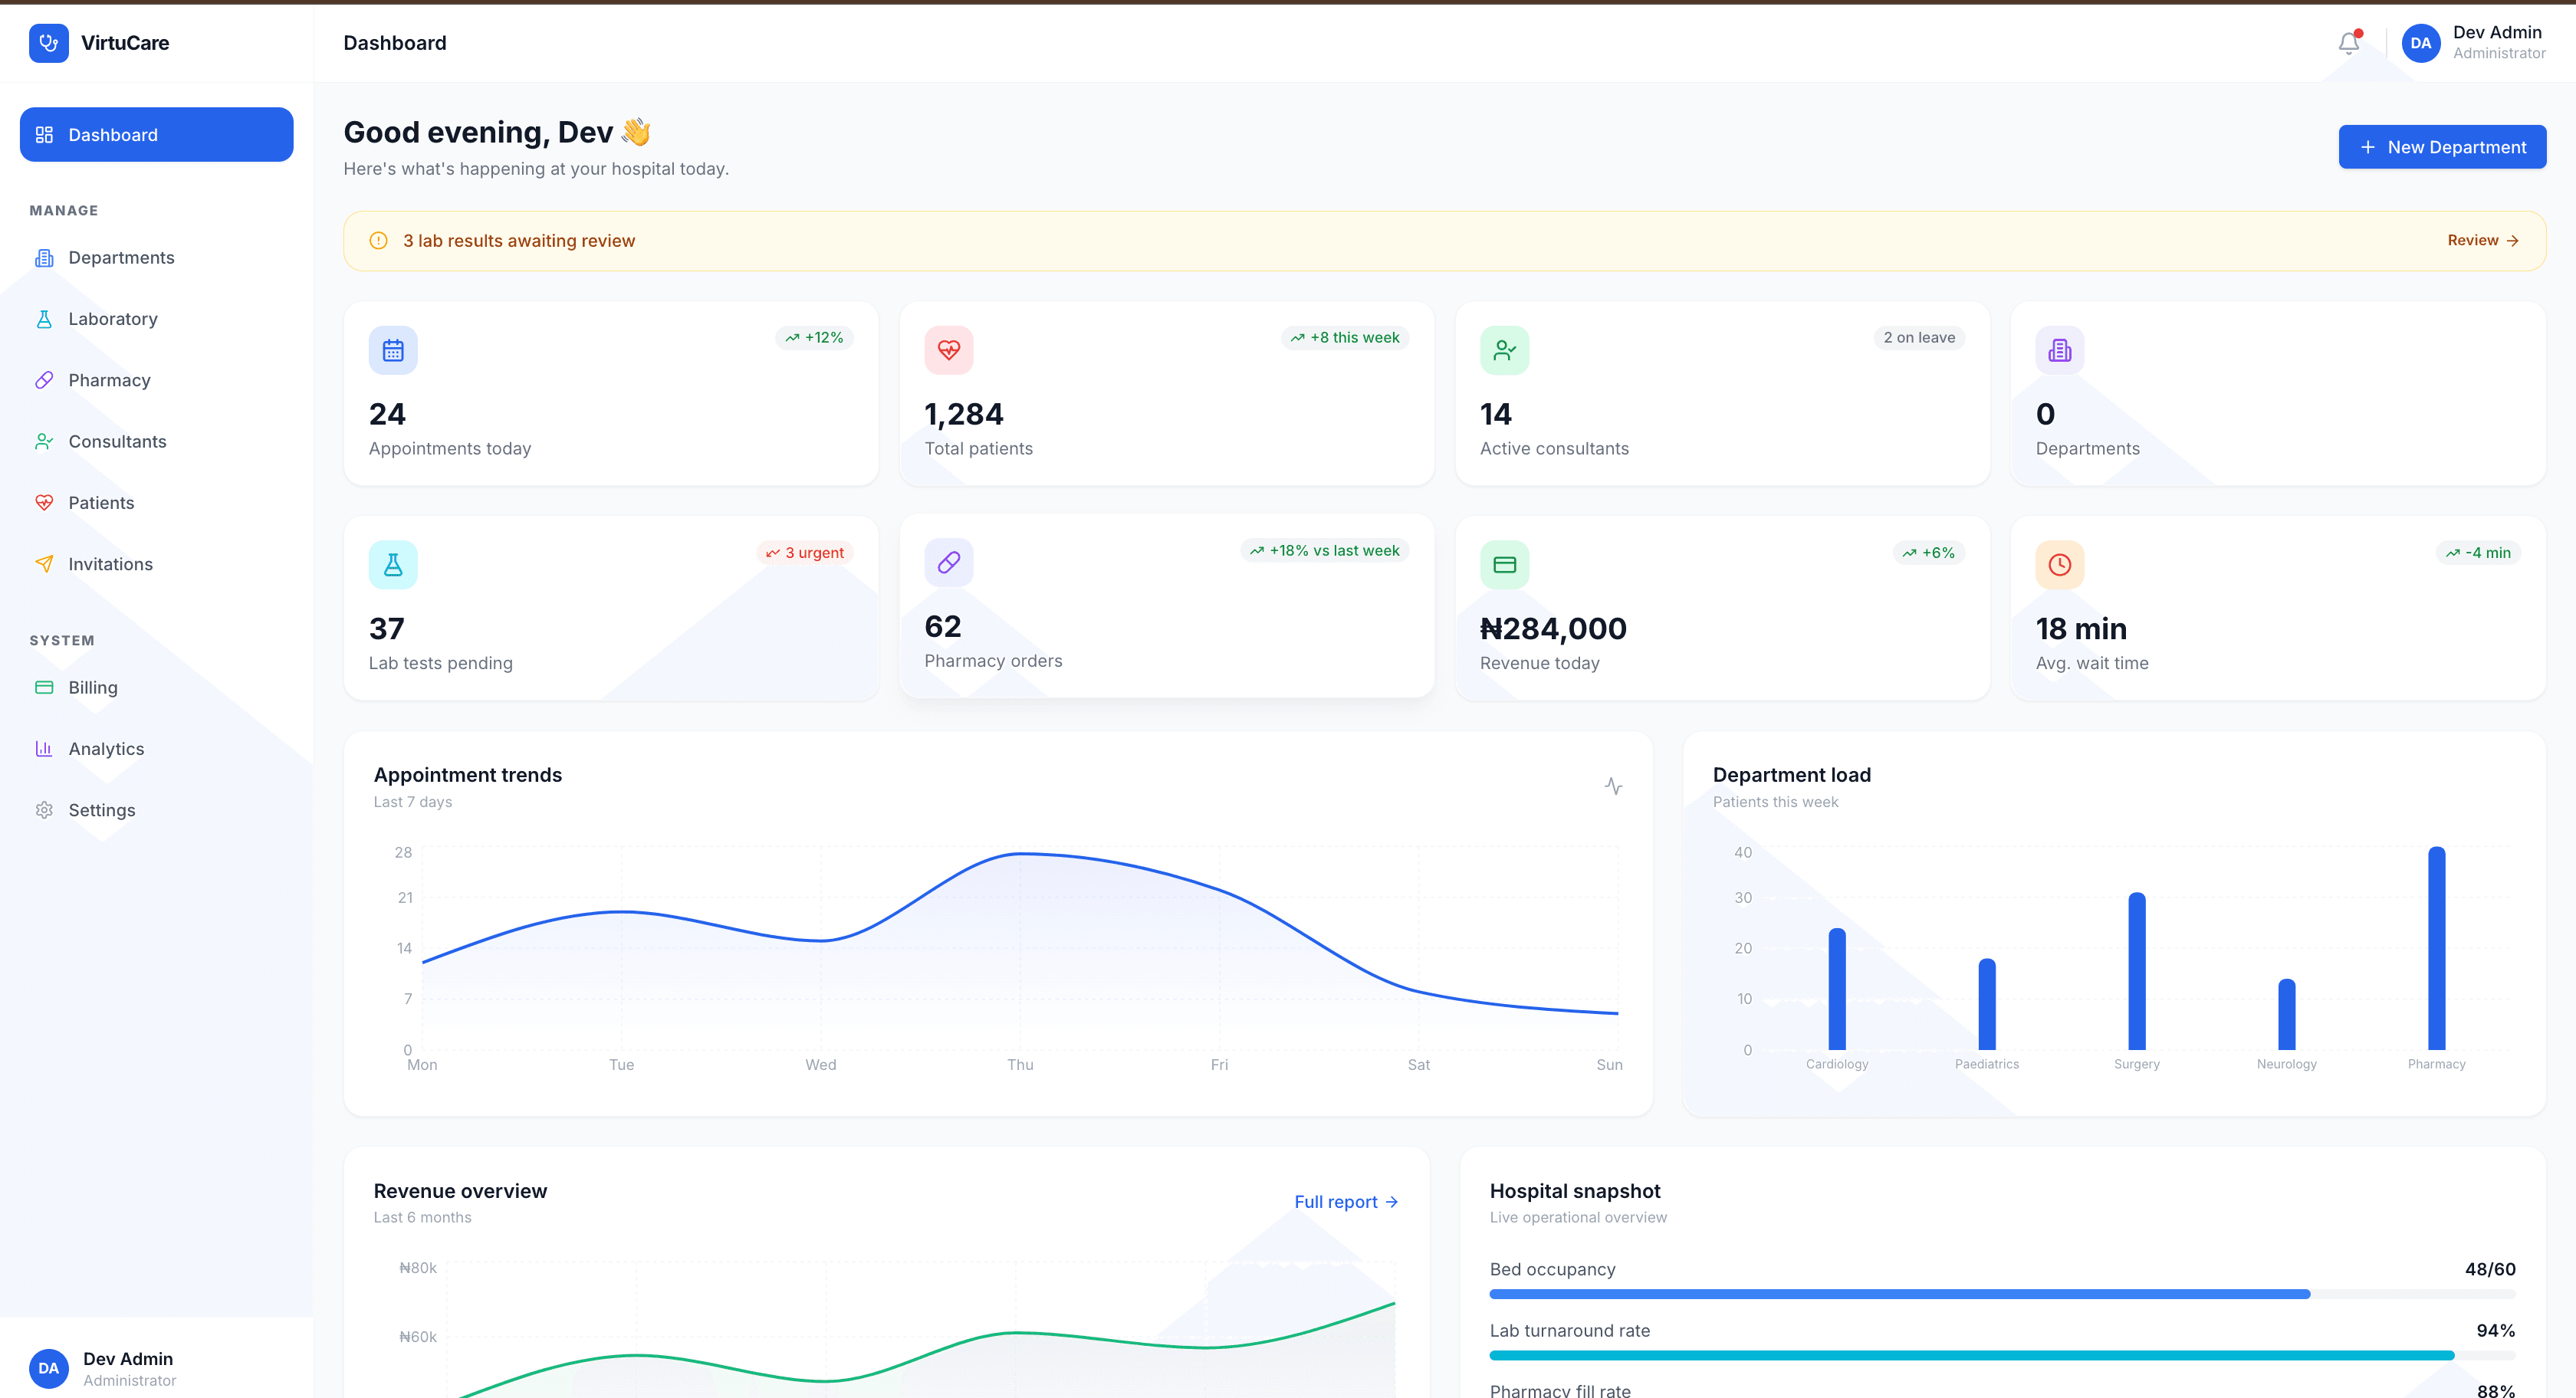The height and width of the screenshot is (1398, 2576).
Task: Click the clock icon on Avg. wait time card
Action: click(x=2060, y=565)
